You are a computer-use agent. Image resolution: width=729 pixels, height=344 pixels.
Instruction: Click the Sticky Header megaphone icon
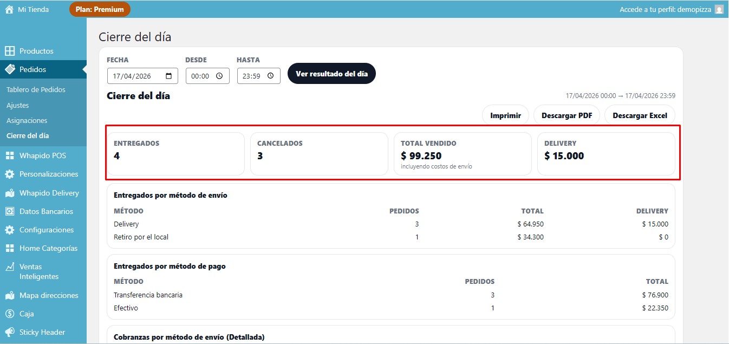point(10,332)
